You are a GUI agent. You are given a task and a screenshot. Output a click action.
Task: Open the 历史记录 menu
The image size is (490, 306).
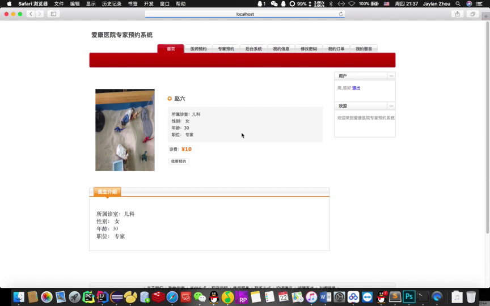click(112, 4)
